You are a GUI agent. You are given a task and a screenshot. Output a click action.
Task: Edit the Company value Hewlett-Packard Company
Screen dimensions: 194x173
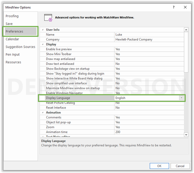(149, 39)
